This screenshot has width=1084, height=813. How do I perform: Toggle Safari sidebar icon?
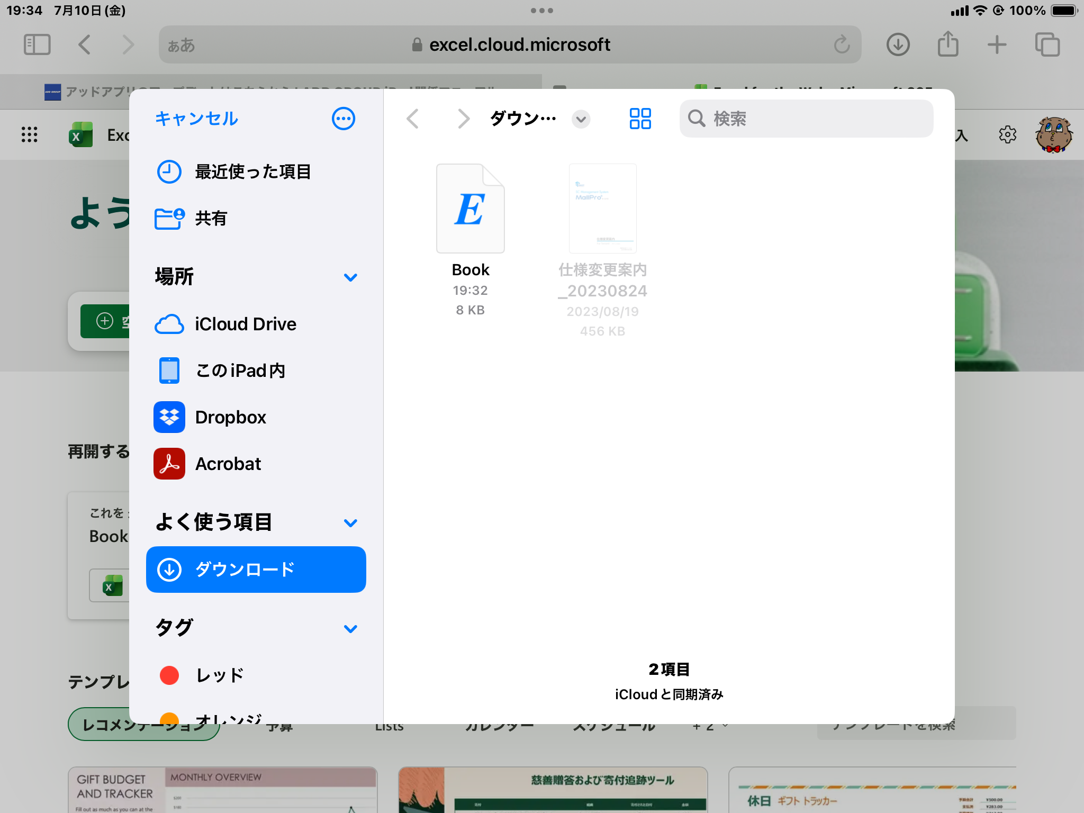(x=37, y=44)
